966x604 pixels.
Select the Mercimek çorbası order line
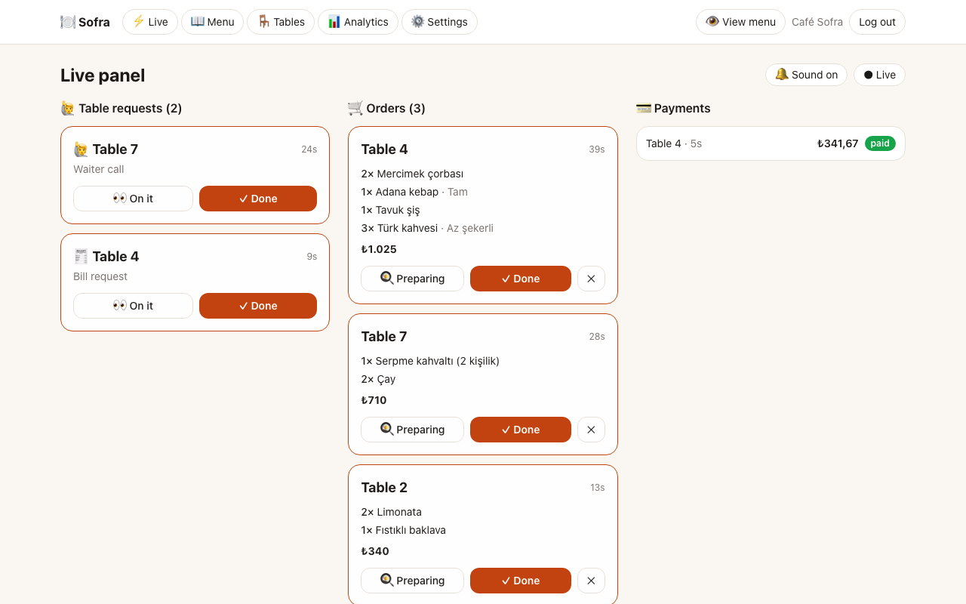(412, 174)
